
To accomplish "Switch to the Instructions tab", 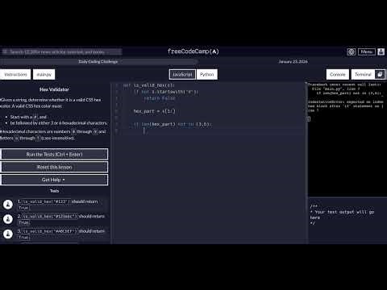I will [x=15, y=74].
